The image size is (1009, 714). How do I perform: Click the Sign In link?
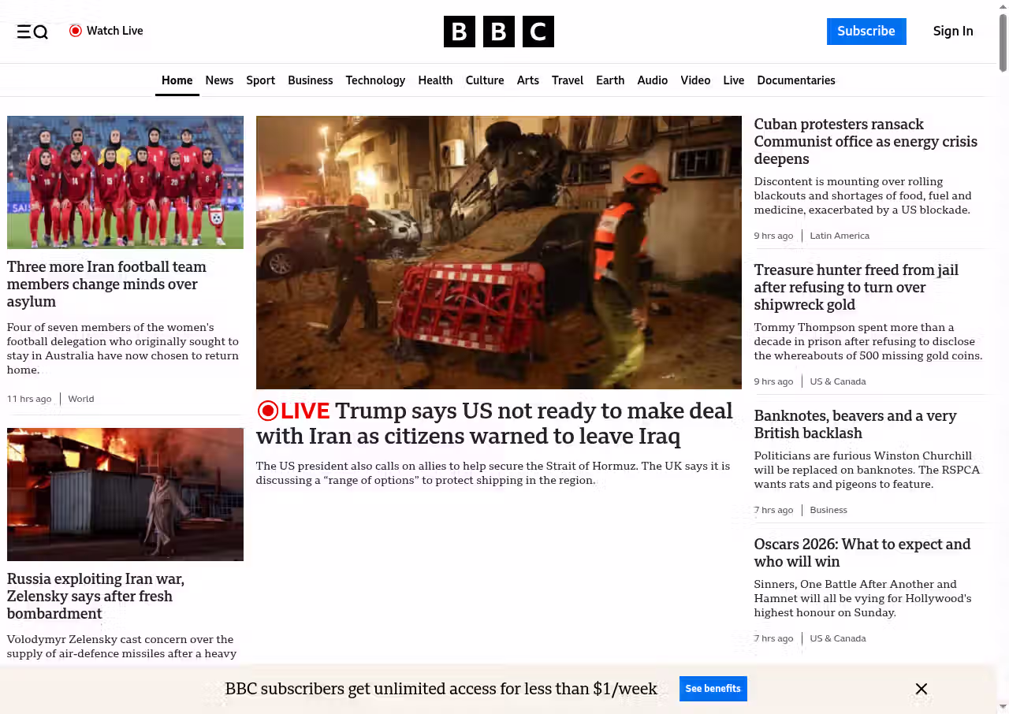click(952, 32)
